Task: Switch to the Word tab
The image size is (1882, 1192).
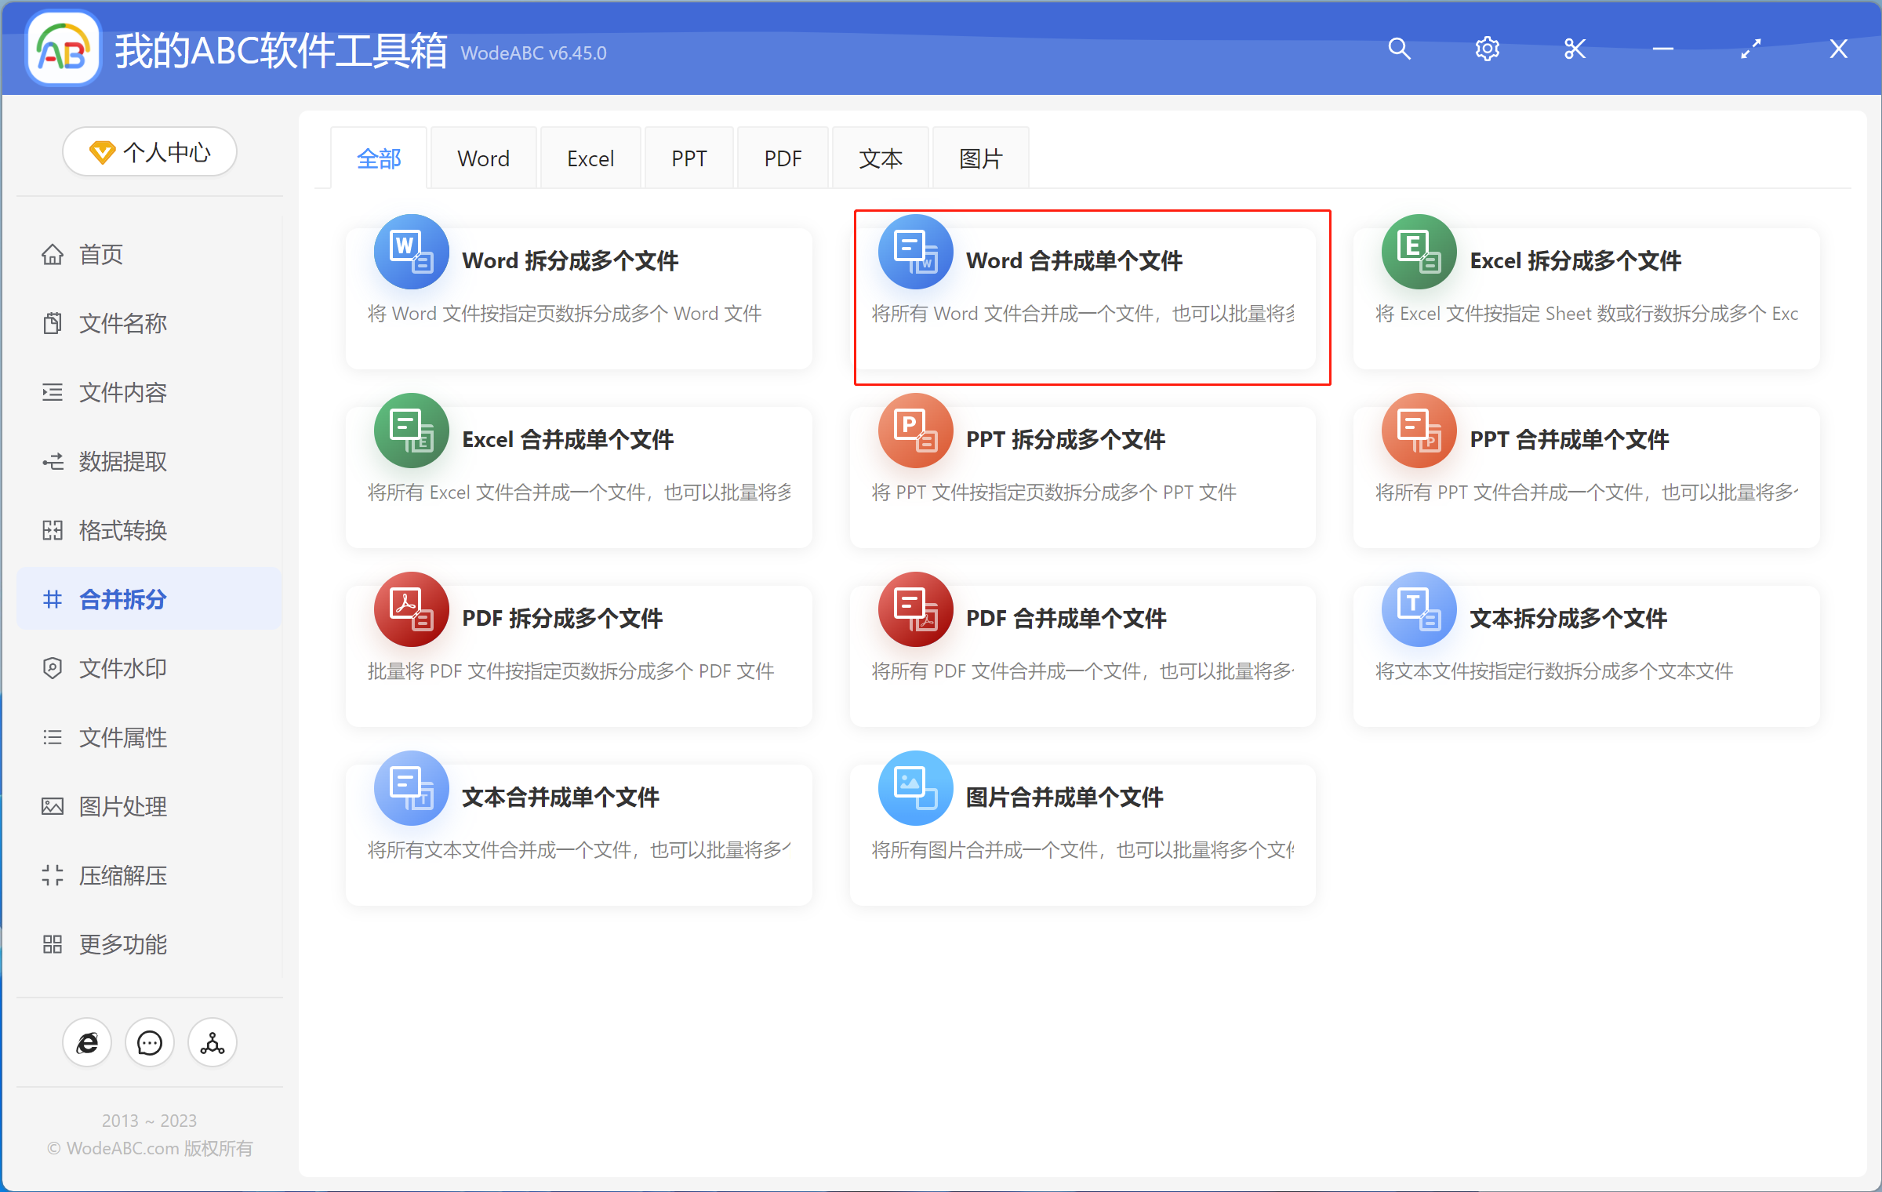Action: 483,157
